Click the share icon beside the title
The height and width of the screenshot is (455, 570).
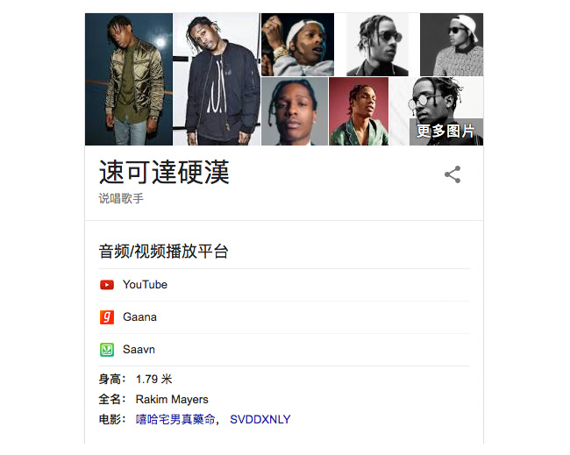452,174
